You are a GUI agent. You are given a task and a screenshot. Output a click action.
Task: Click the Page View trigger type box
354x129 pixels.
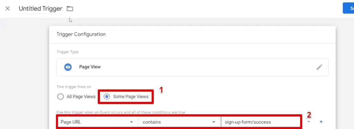coord(192,67)
